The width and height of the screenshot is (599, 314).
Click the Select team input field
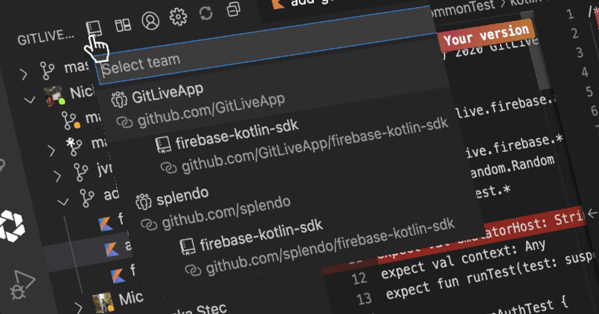(x=262, y=52)
